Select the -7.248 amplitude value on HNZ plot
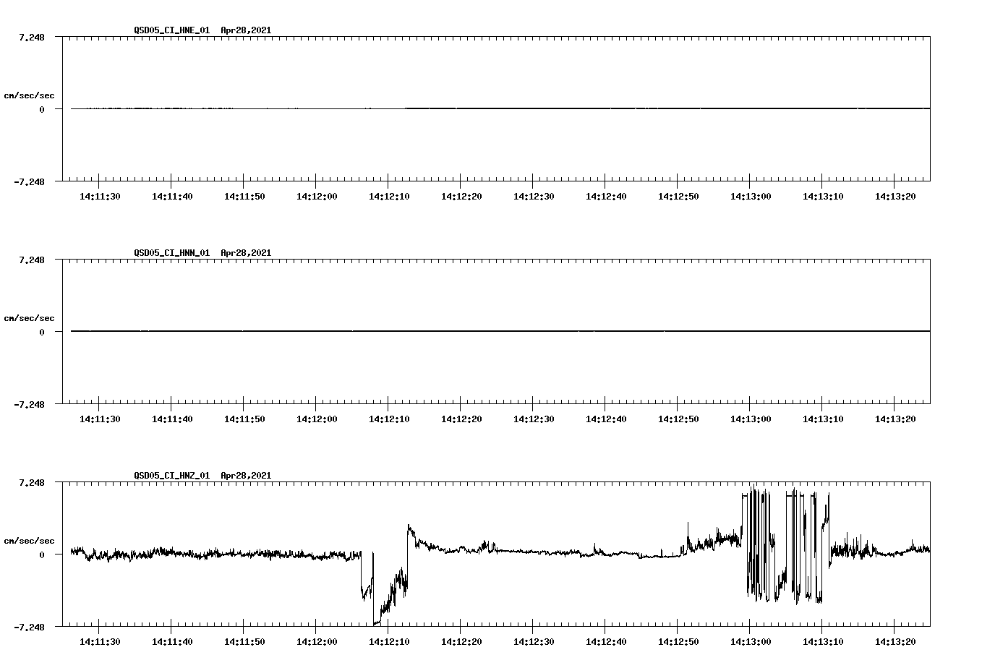This screenshot has width=982, height=668. pos(29,626)
